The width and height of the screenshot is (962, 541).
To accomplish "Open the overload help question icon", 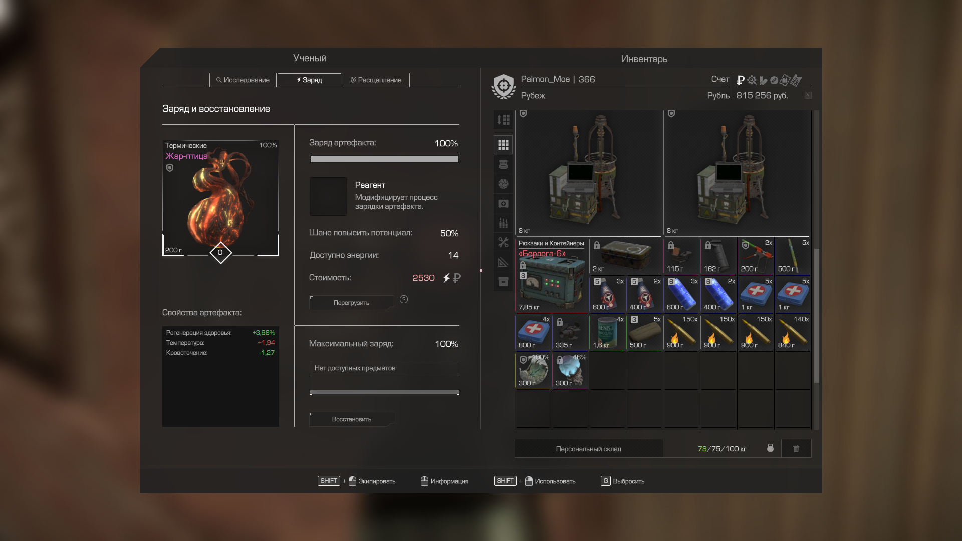I will tap(404, 299).
